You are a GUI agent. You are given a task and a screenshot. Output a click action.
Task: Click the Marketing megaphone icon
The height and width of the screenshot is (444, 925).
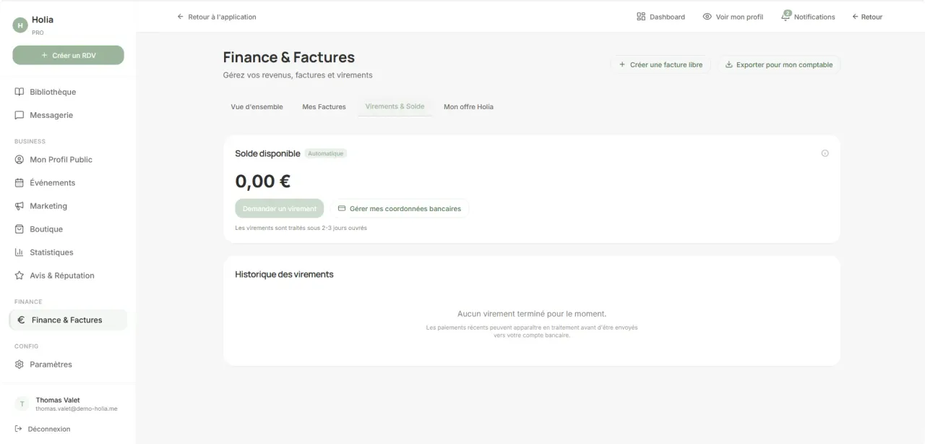tap(20, 206)
